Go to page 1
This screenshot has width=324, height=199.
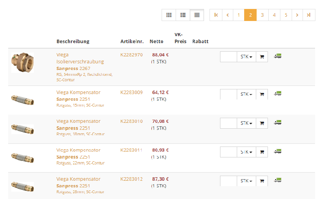click(239, 15)
